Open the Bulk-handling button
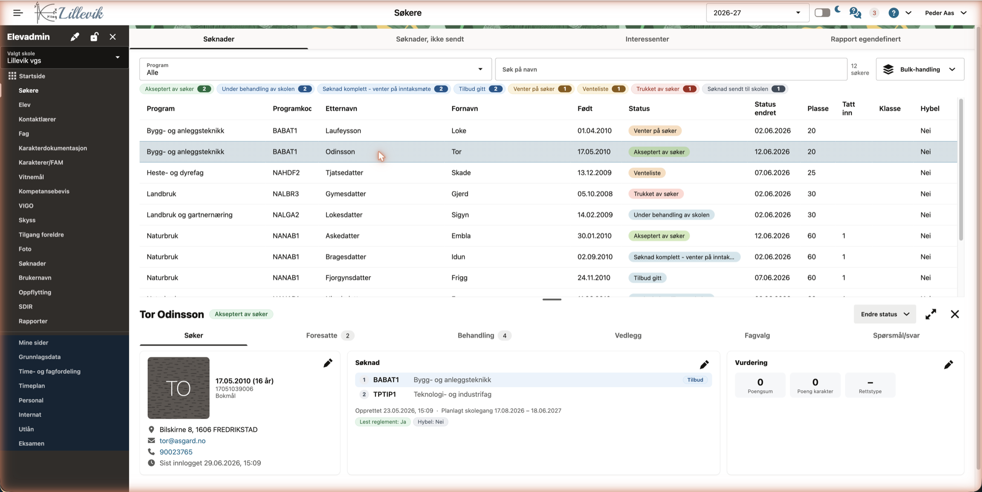The width and height of the screenshot is (982, 492). (x=920, y=69)
